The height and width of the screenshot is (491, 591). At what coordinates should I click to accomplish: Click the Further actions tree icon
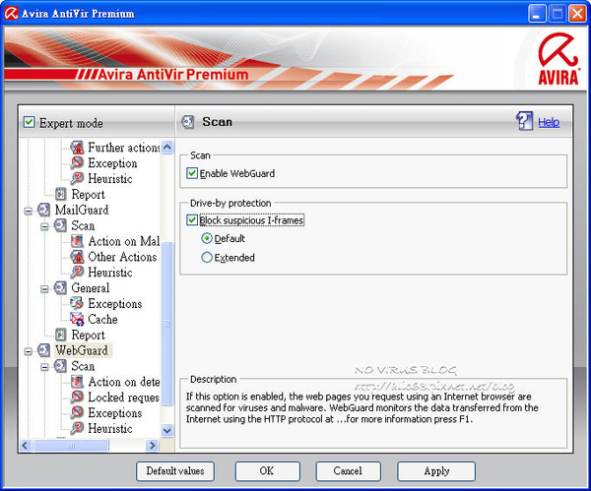tap(77, 148)
